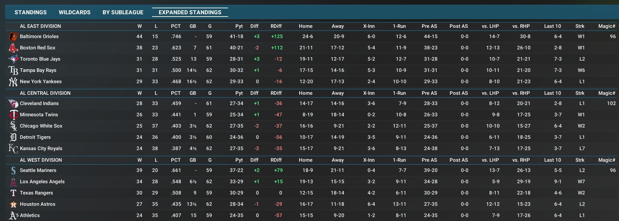Click Orioles .746 winning percentage
The width and height of the screenshot is (619, 221).
click(176, 36)
